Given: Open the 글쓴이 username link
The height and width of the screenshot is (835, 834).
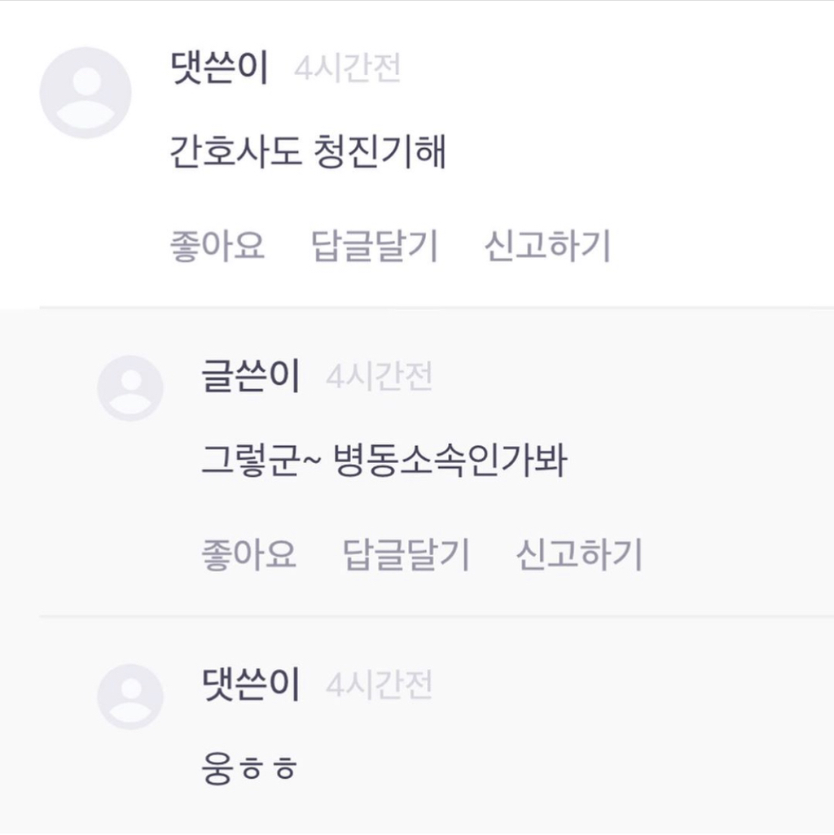Looking at the screenshot, I should coord(250,377).
